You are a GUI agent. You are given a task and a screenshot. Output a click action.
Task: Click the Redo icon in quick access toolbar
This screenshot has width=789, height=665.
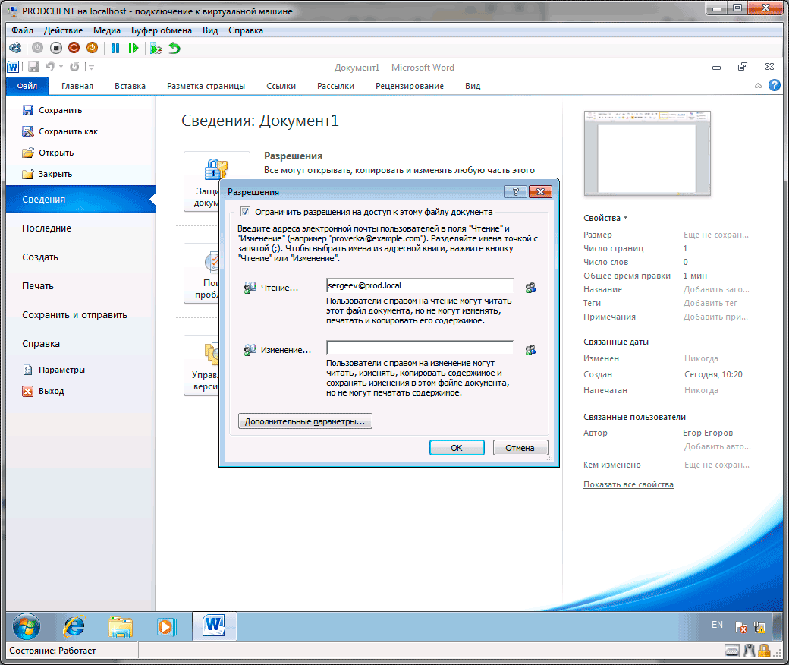pyautogui.click(x=74, y=67)
